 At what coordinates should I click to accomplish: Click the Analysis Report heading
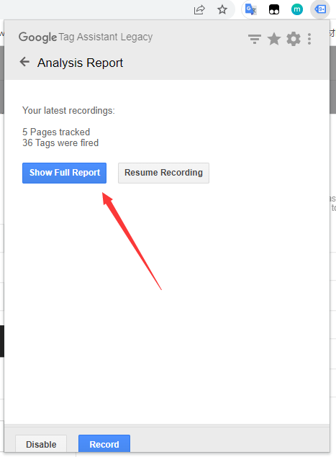[80, 63]
